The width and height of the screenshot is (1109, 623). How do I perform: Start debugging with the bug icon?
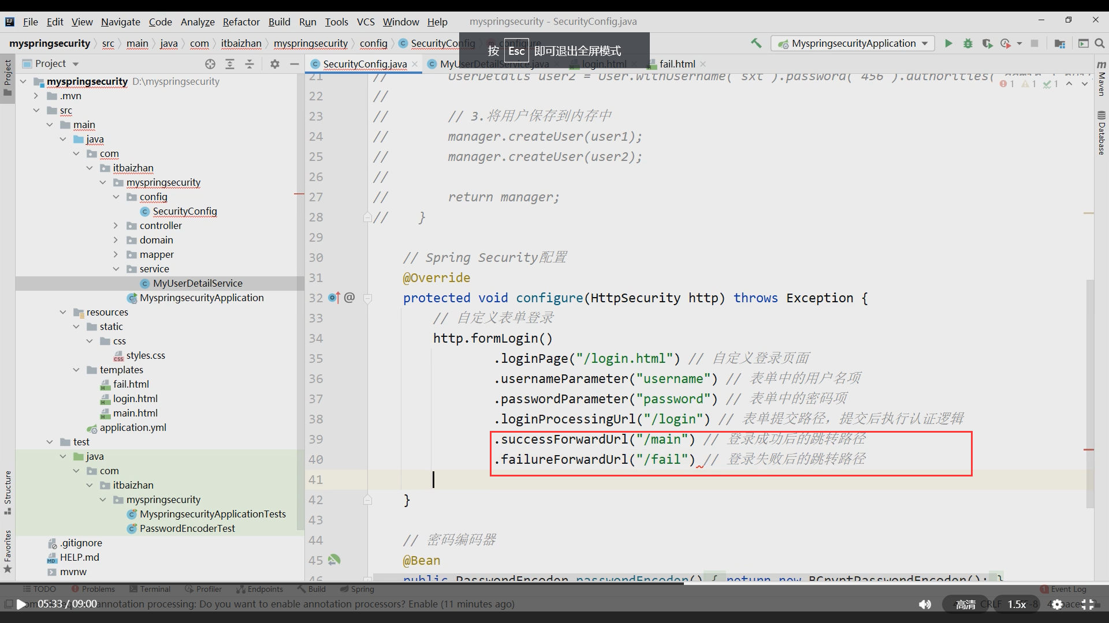[968, 43]
